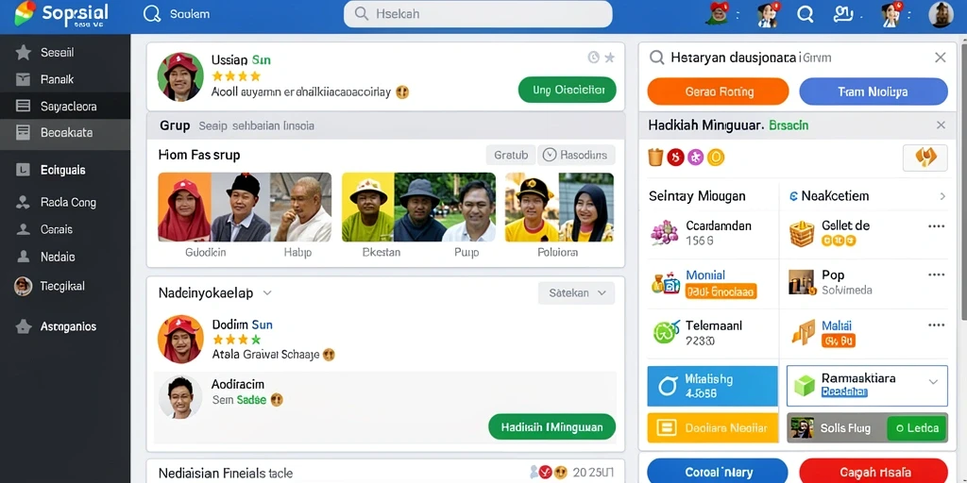Open Ccardamden flower icon item
The width and height of the screenshot is (967, 483).
point(665,233)
